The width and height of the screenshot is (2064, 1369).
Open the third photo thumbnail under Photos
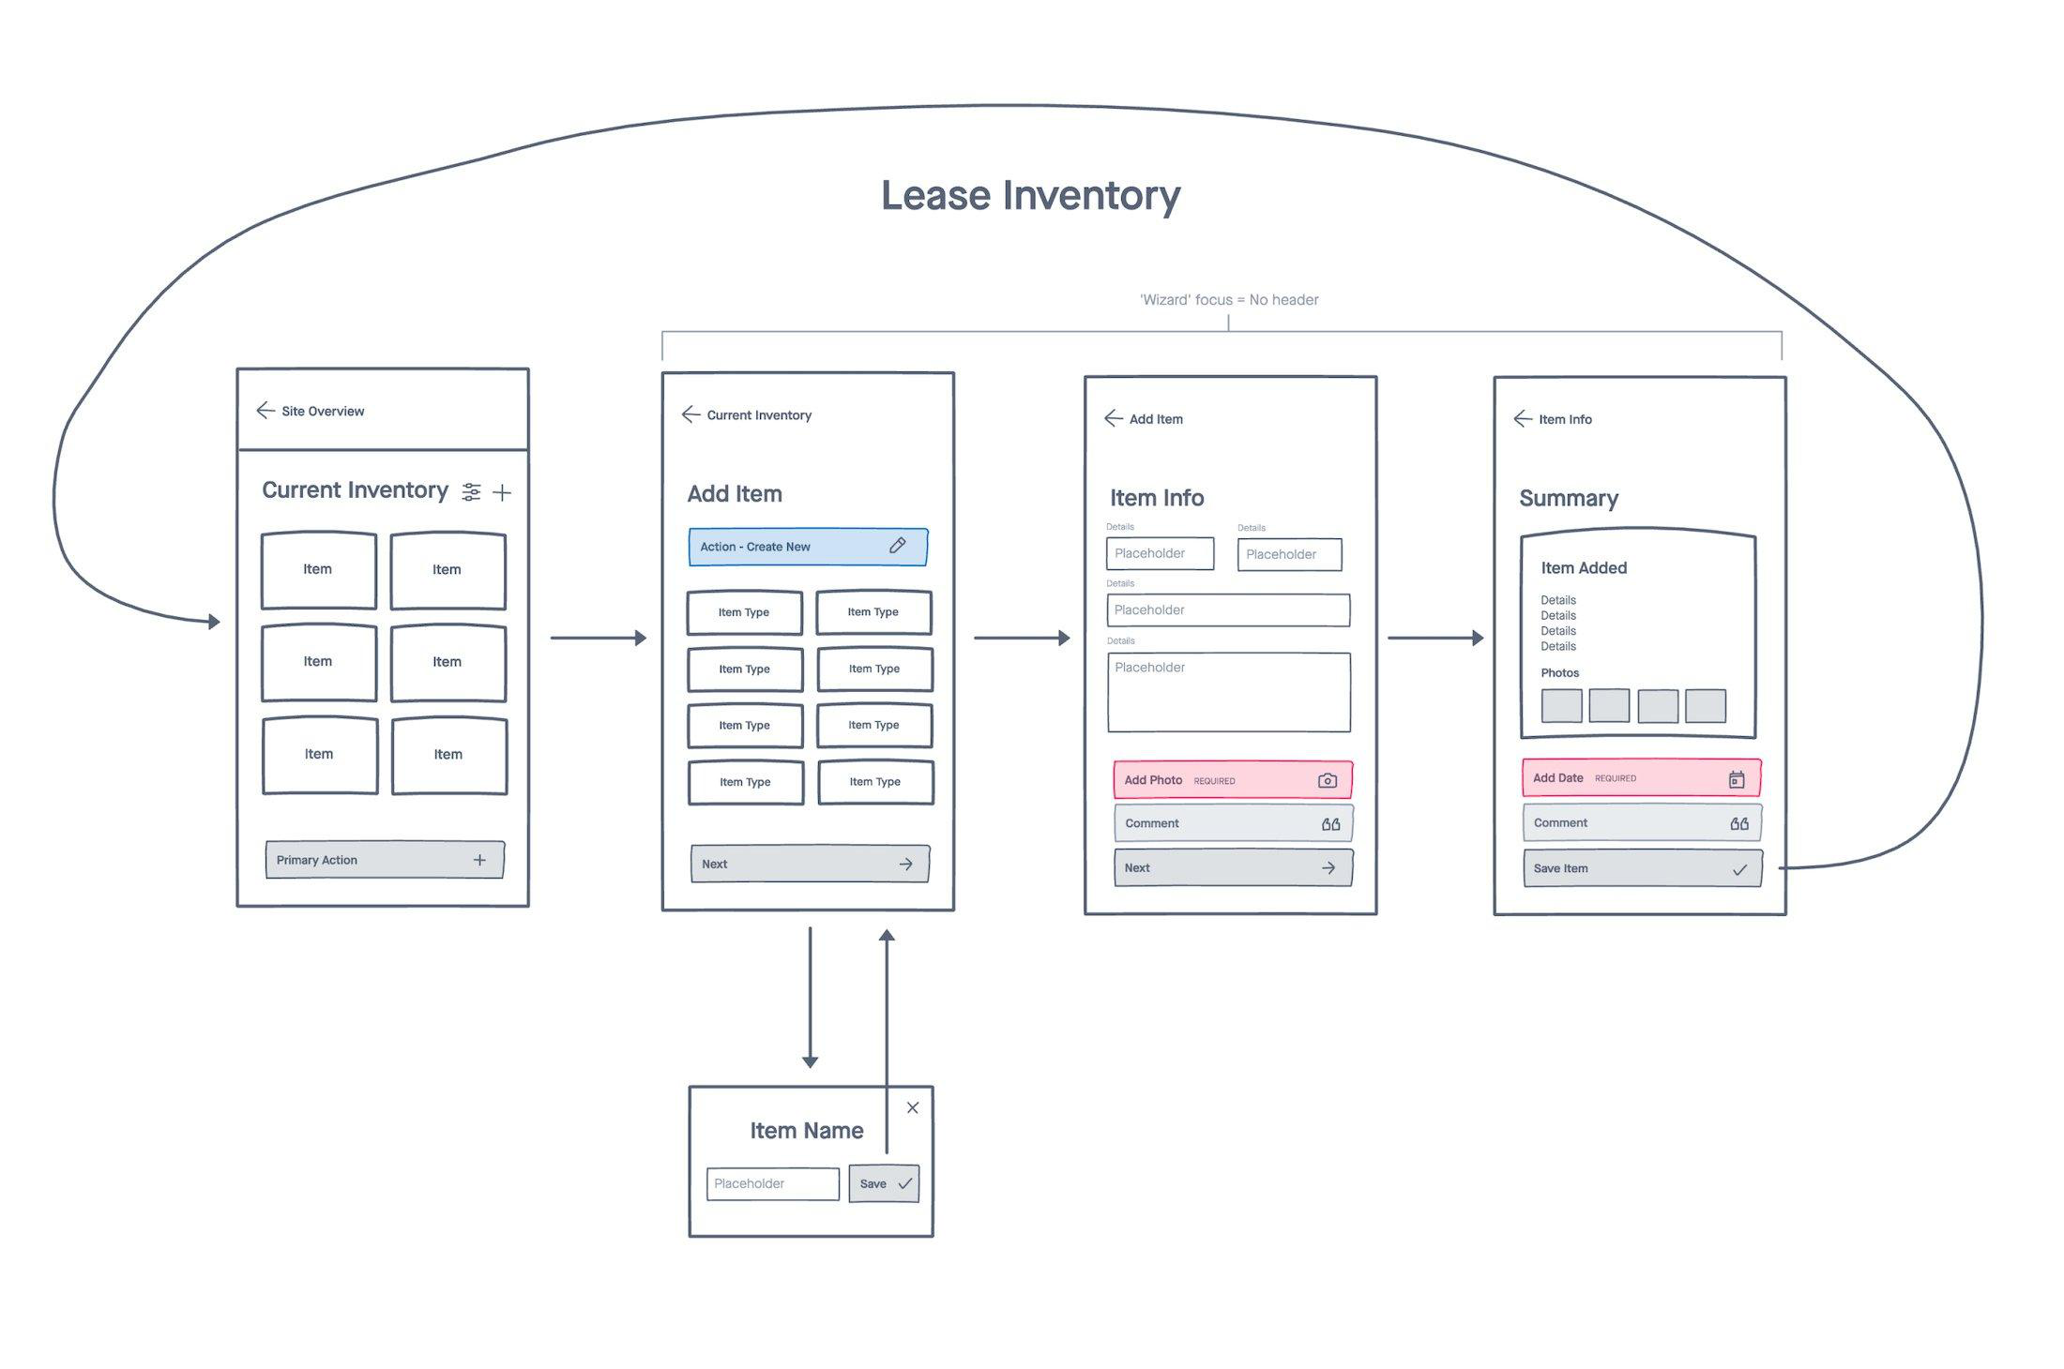pyautogui.click(x=1658, y=706)
